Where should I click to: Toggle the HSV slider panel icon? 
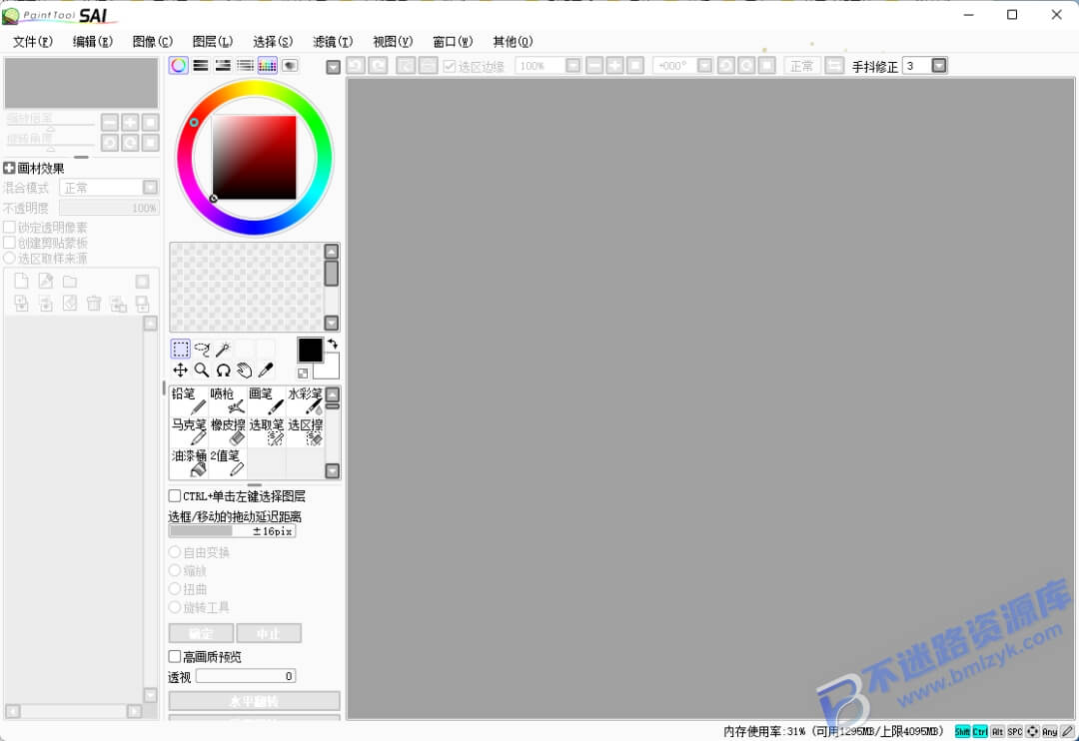click(x=223, y=65)
